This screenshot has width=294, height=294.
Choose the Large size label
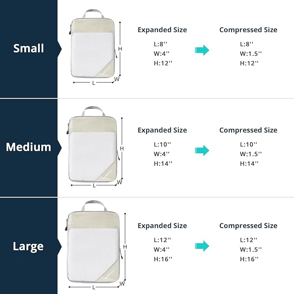(x=29, y=246)
